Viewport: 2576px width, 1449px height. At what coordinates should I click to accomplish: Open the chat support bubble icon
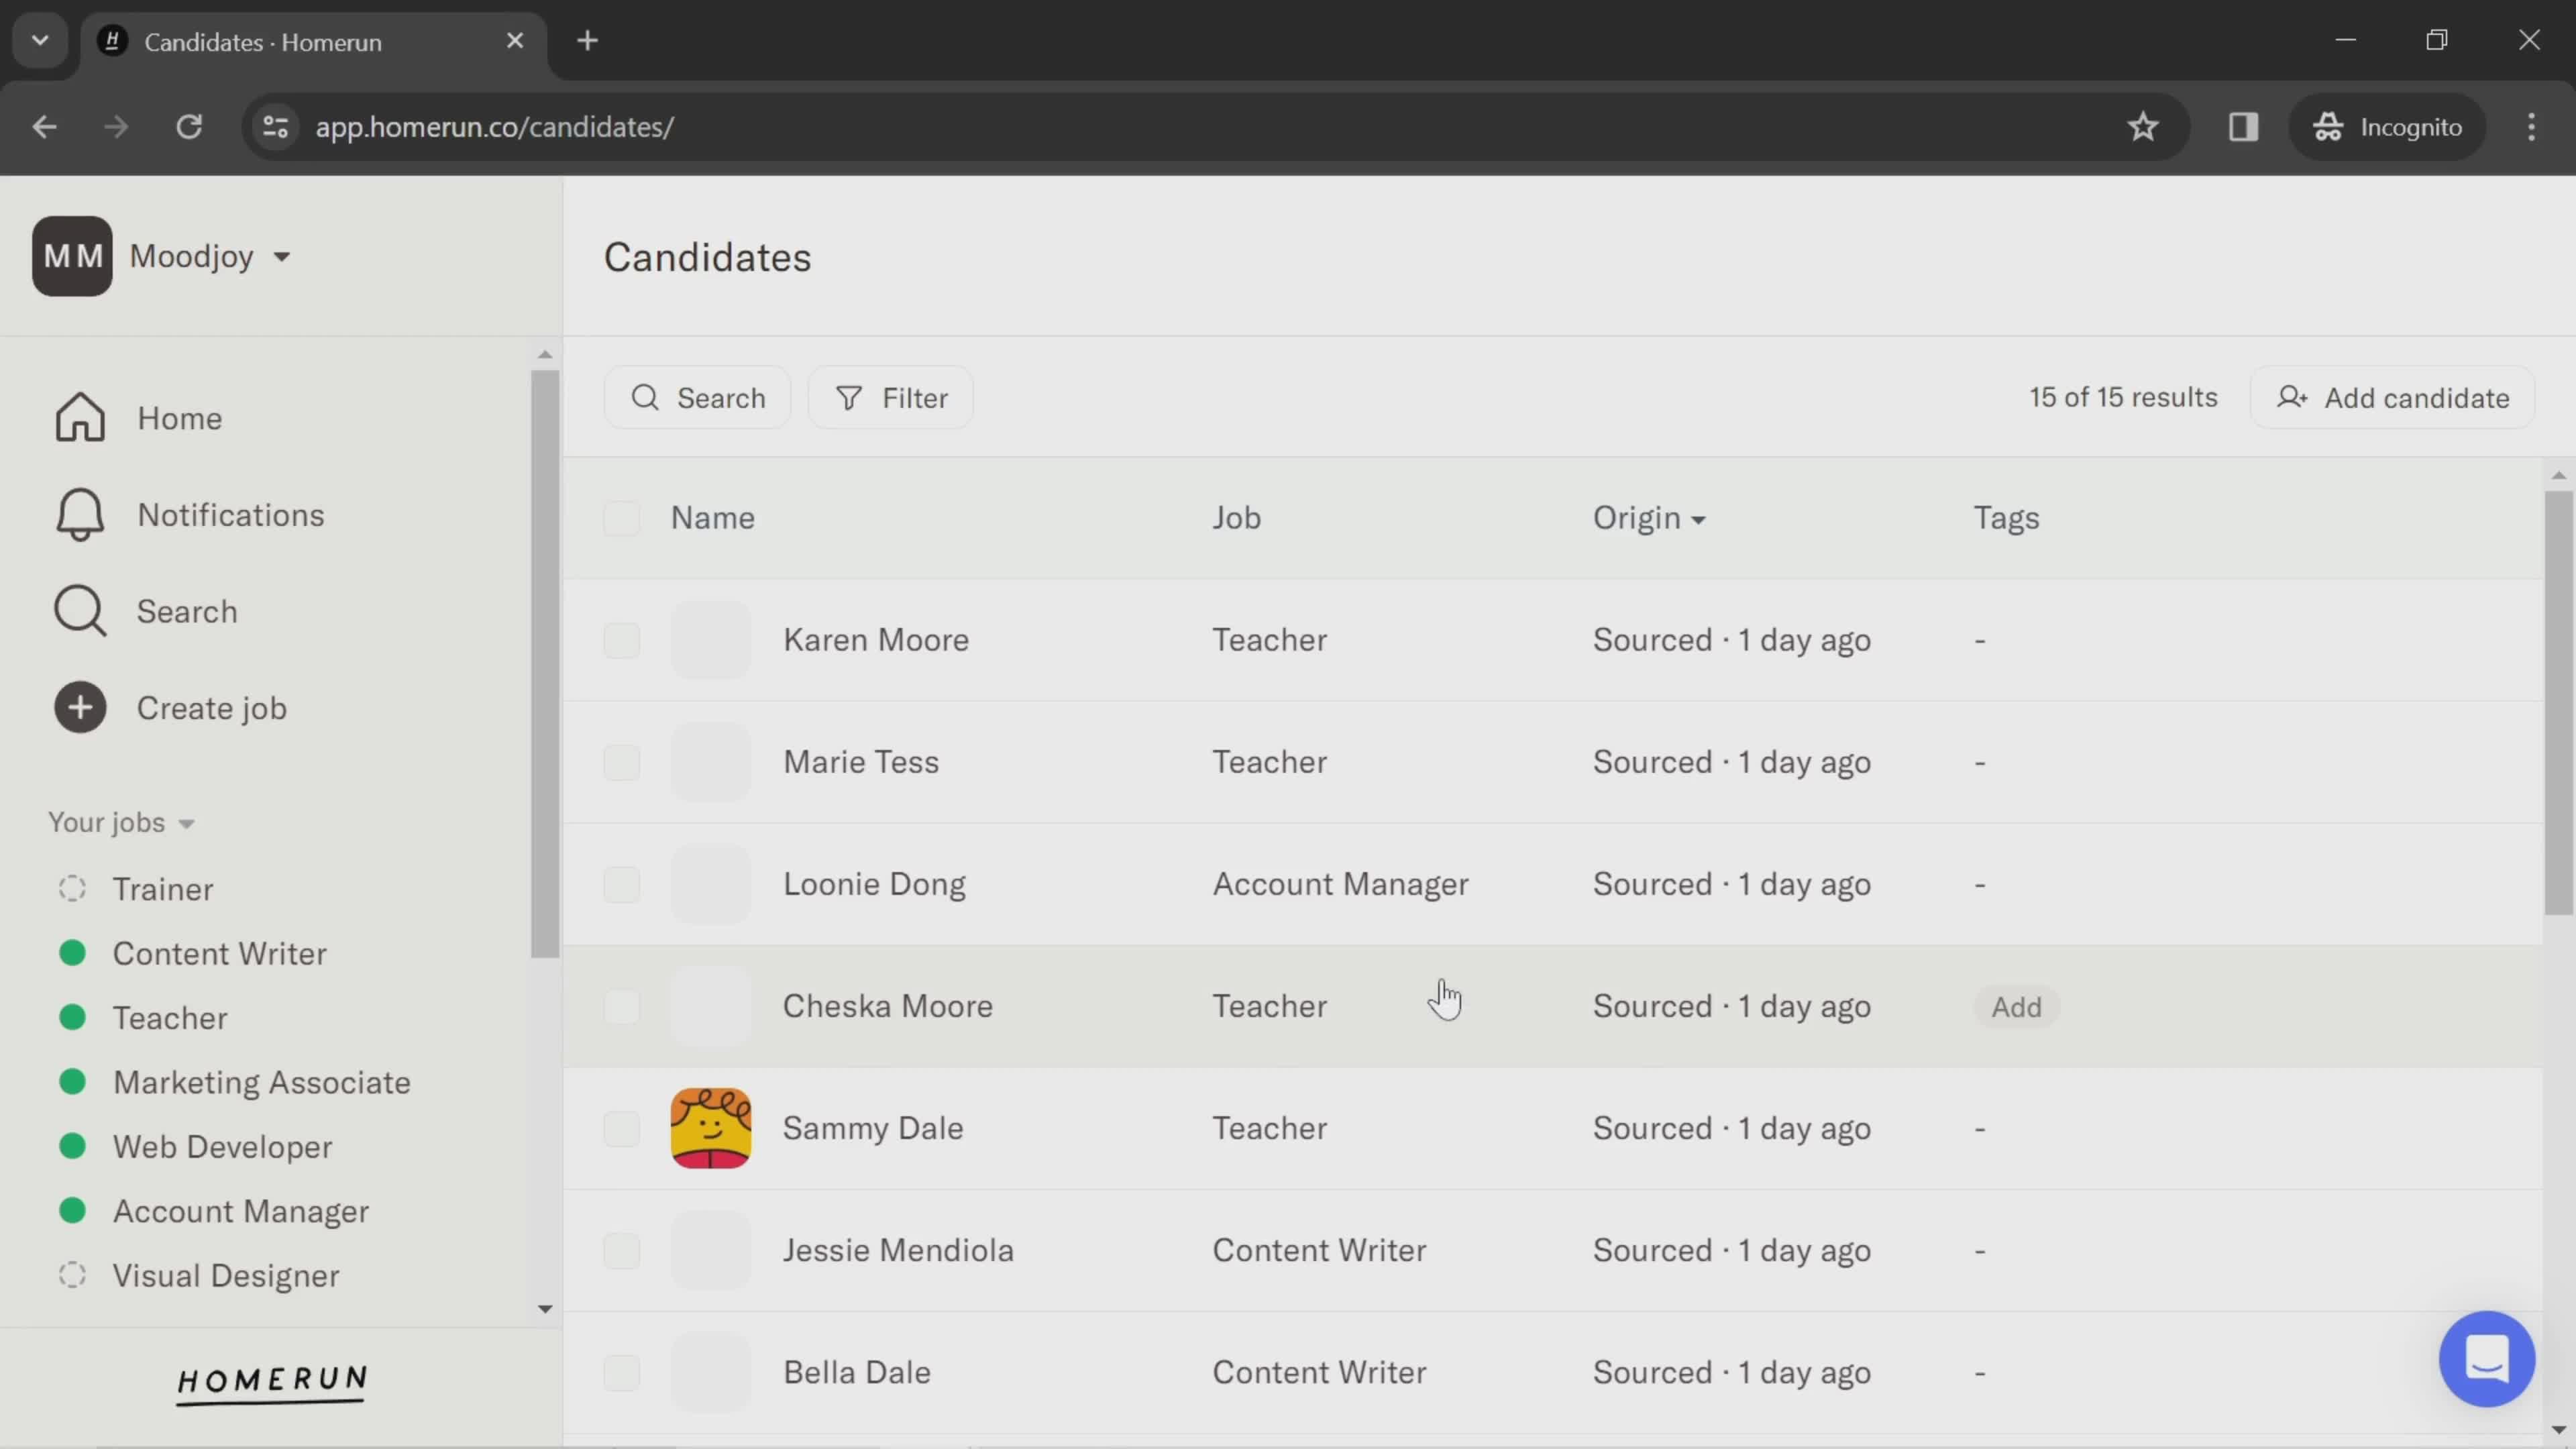2486,1359
